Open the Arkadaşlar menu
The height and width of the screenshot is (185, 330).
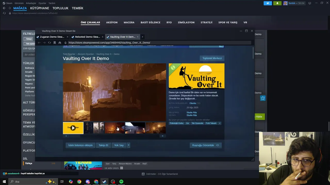tap(31, 3)
